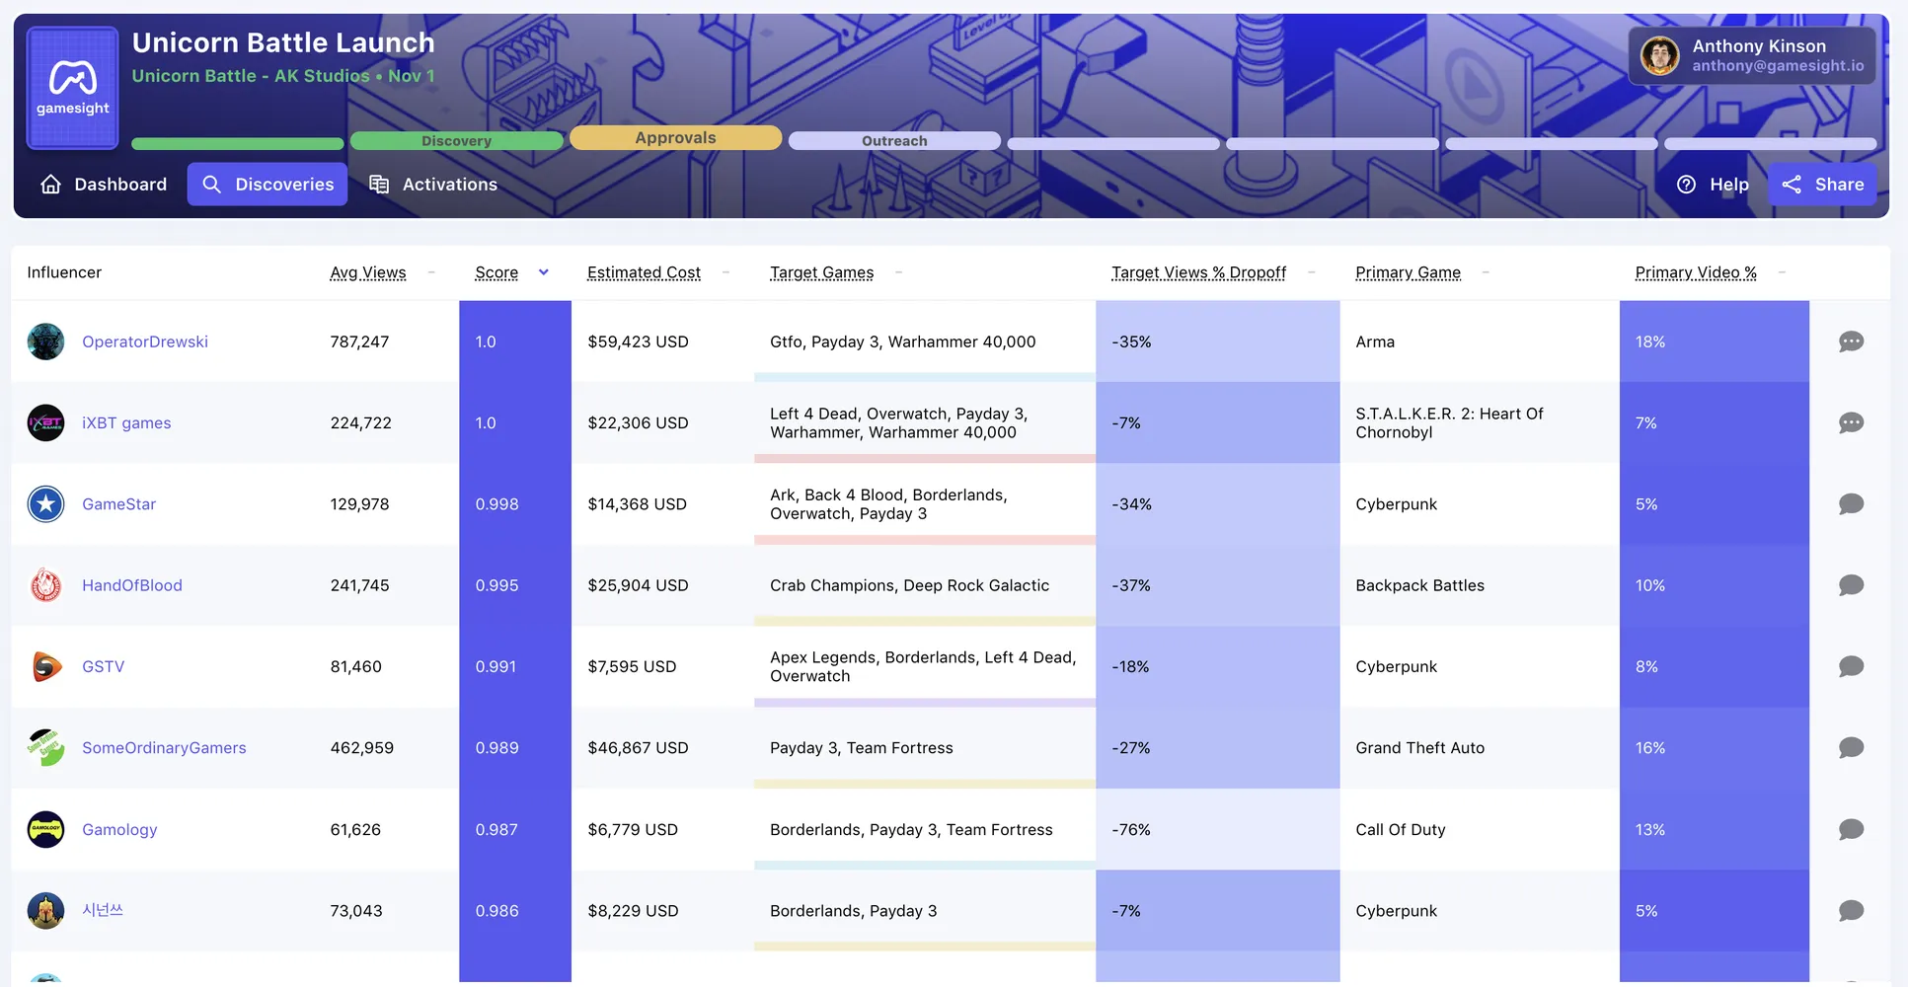Click 시넌쓰 channel avatar

[45, 911]
